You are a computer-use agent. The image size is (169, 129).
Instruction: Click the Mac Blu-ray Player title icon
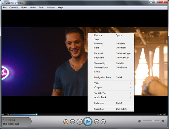click(3, 3)
